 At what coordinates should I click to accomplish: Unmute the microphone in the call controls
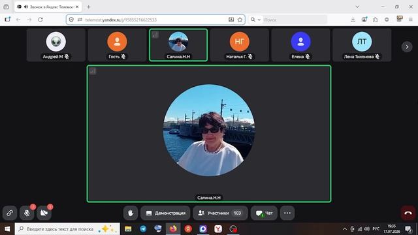[27, 213]
